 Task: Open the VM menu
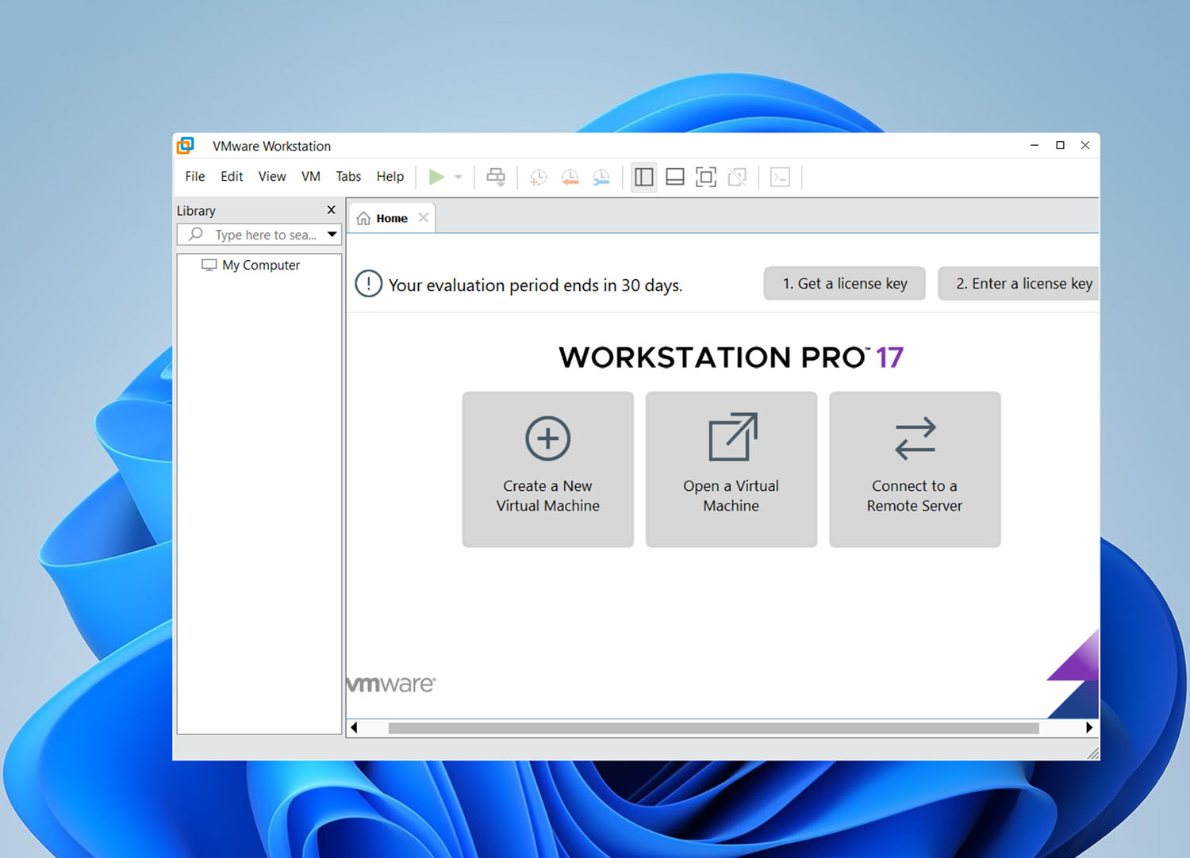[x=310, y=176]
